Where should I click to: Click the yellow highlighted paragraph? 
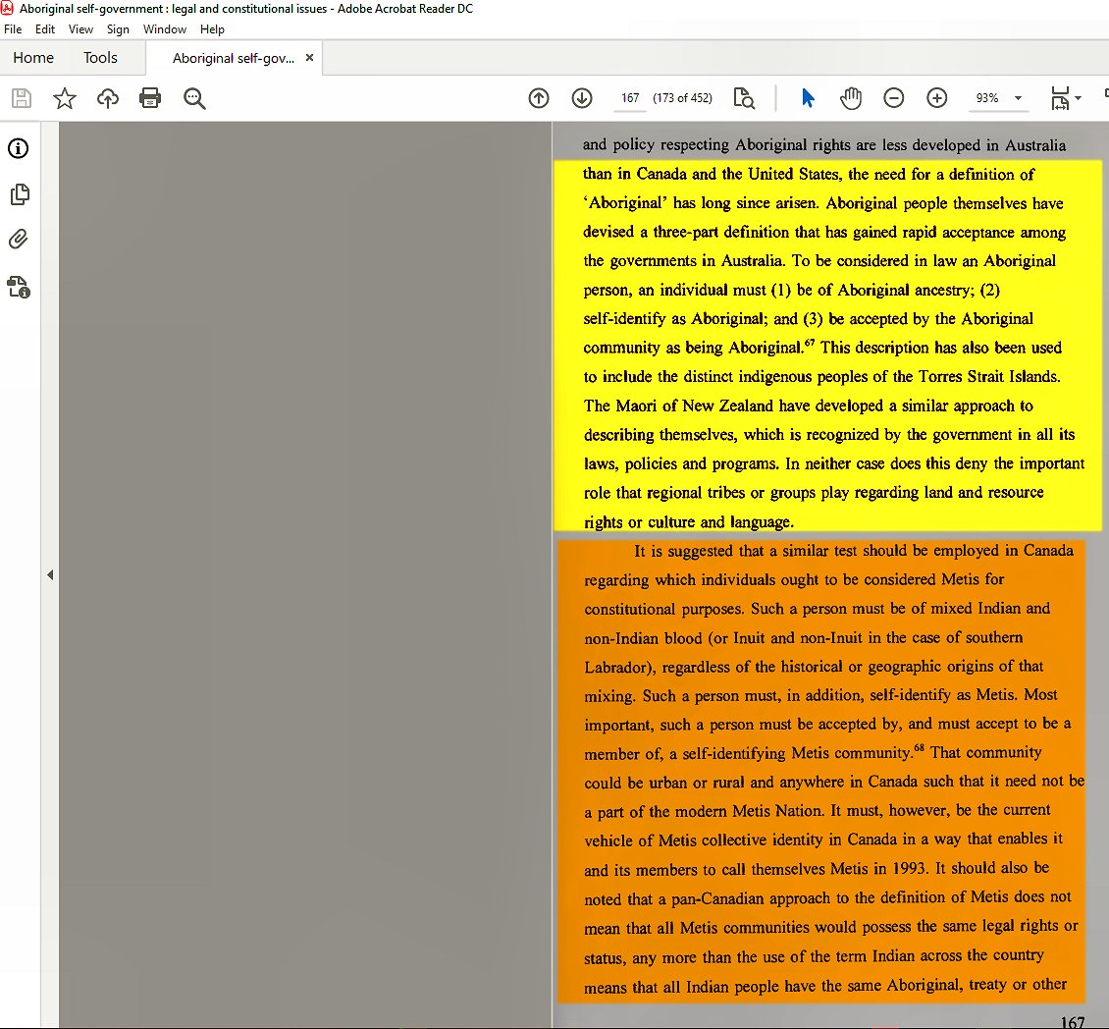[x=827, y=346]
